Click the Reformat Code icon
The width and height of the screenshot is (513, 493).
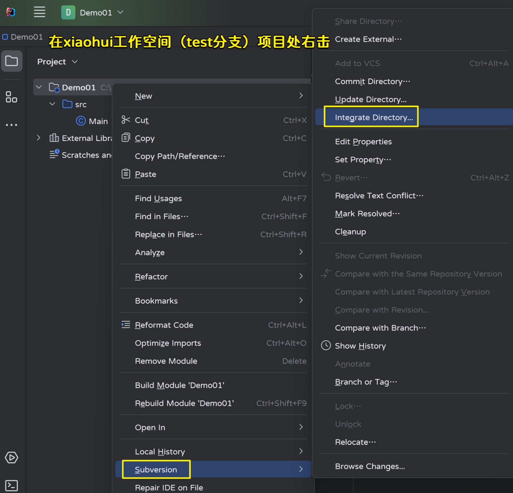126,325
